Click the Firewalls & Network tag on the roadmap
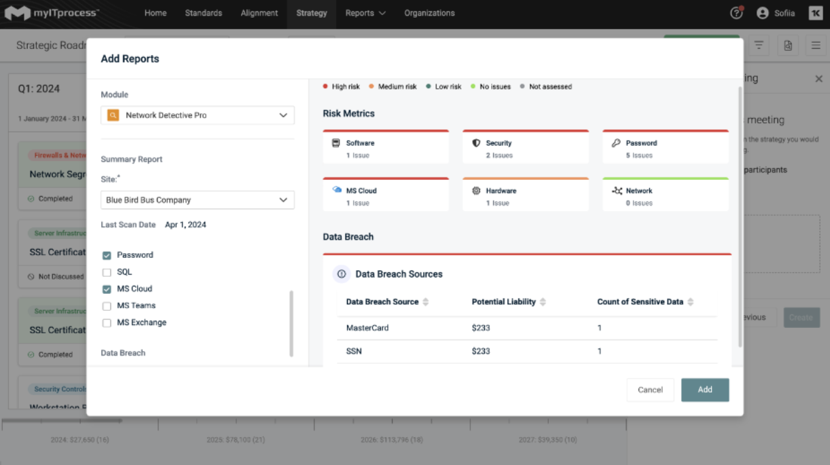This screenshot has height=465, width=830. (58, 155)
